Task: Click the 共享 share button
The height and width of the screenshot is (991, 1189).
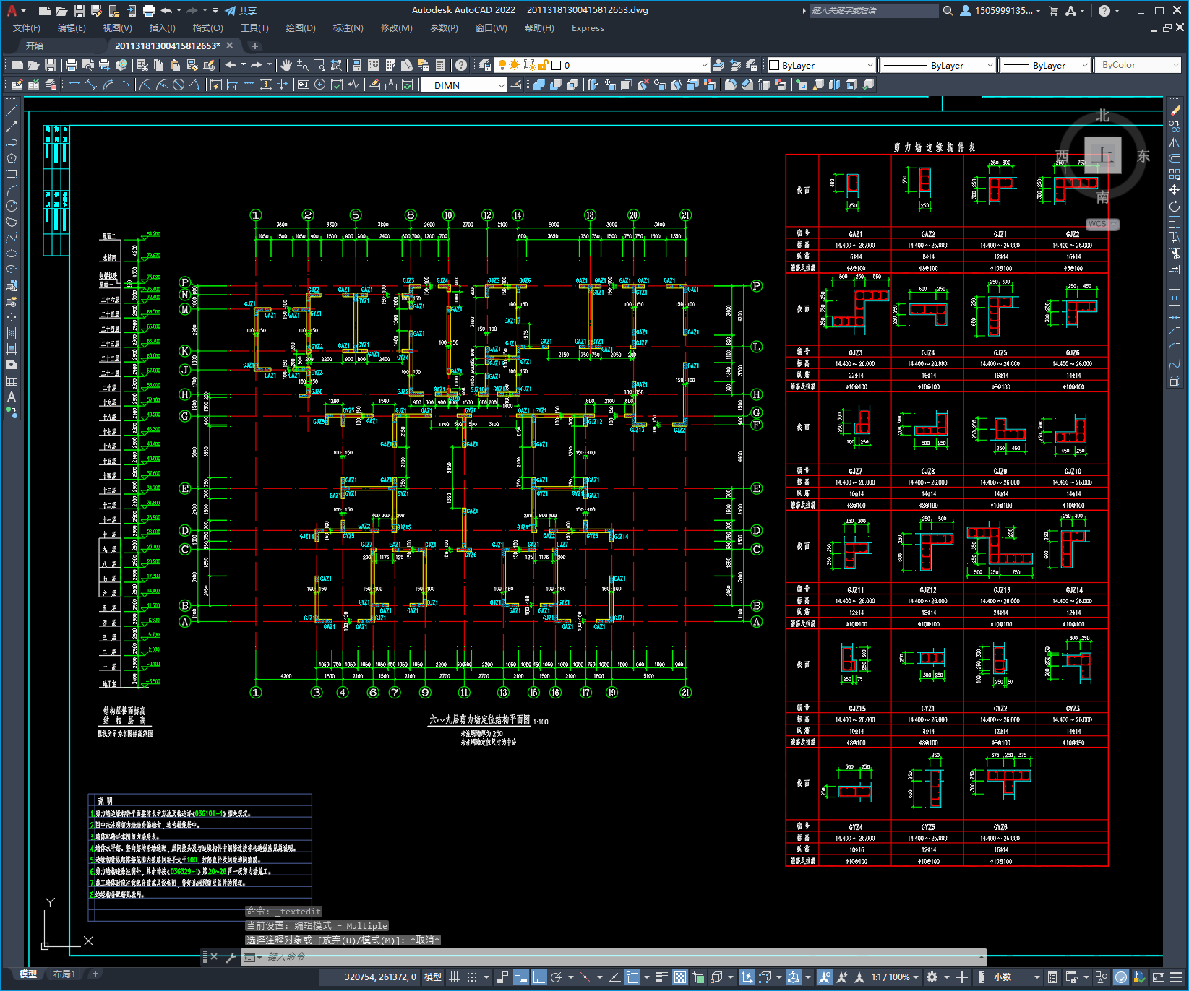Action: (x=241, y=11)
